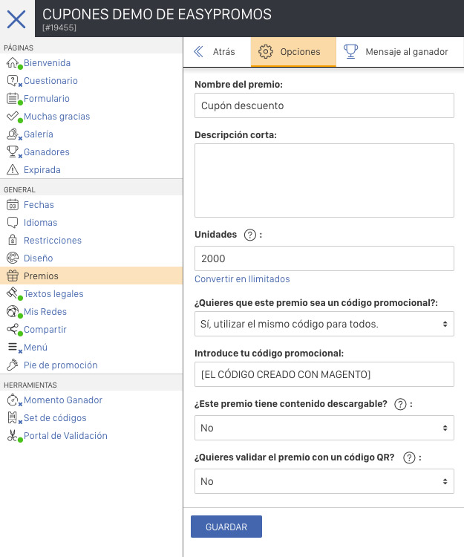Switch to the Opciones tab
This screenshot has width=464, height=557.
point(293,52)
